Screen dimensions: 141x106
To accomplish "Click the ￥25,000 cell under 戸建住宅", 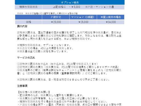I will click(56, 22).
